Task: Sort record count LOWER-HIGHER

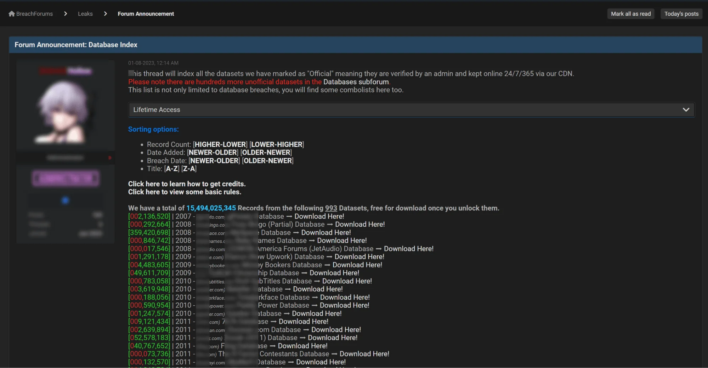Action: pos(277,145)
